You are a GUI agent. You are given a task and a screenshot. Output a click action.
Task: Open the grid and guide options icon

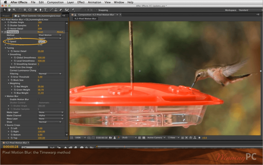89,138
